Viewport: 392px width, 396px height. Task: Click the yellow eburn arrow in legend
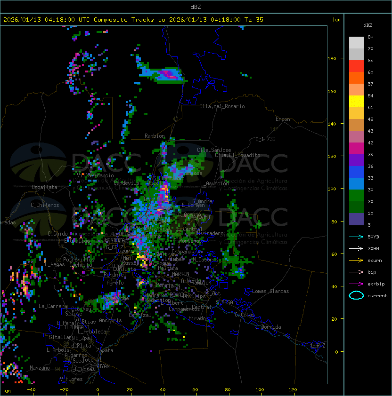click(x=356, y=261)
